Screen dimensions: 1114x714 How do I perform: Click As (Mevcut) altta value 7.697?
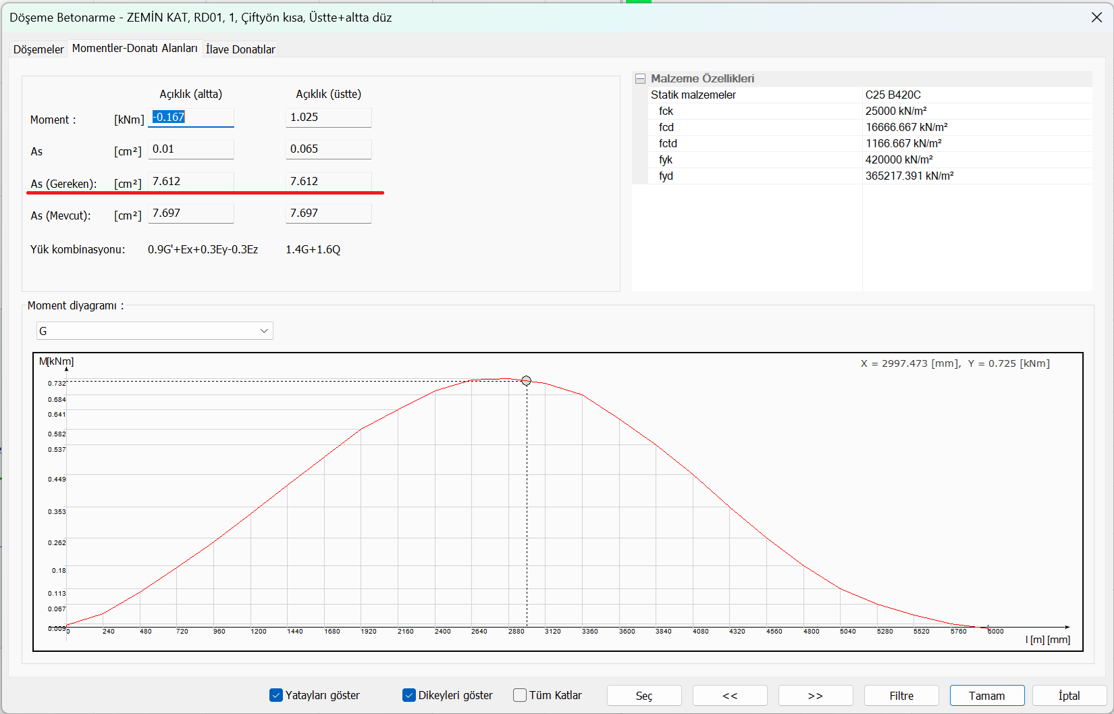[x=191, y=213]
